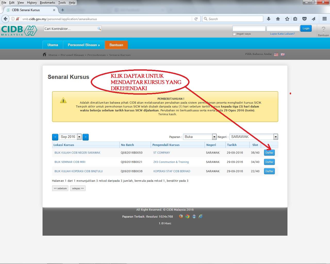330x264 pixels.
Task: Open the Firefox hamburger menu
Action: pos(325,19)
